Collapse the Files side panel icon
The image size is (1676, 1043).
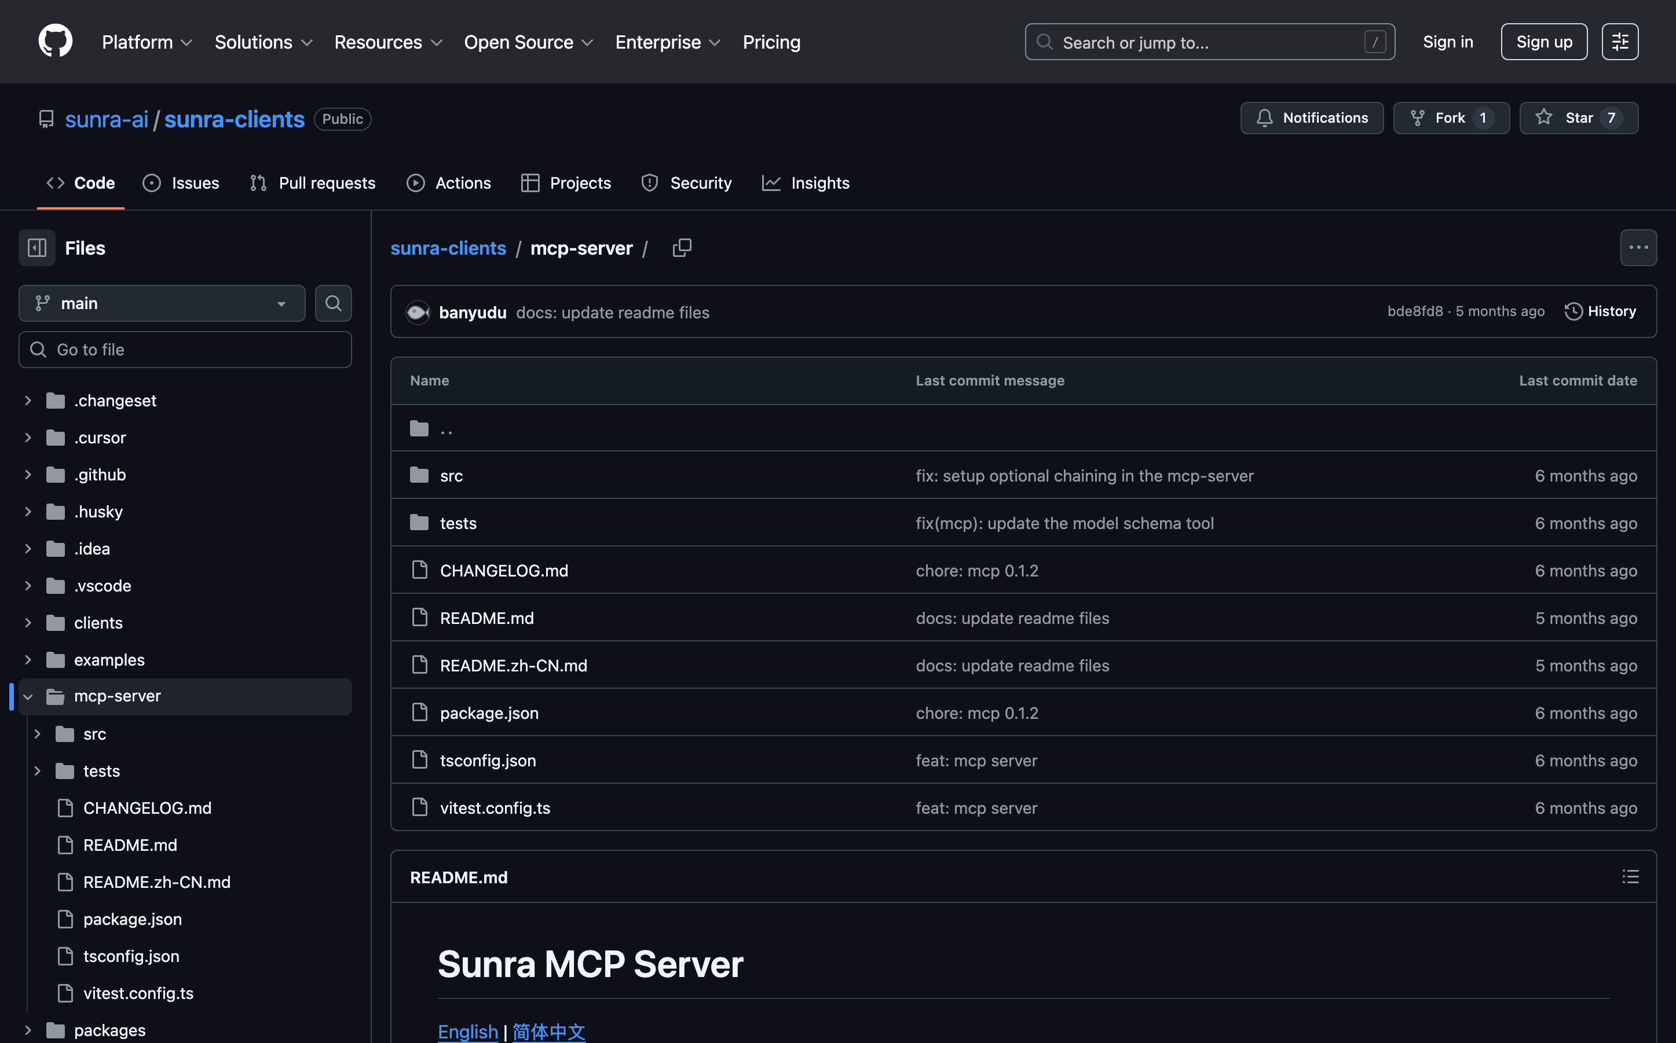click(x=37, y=248)
